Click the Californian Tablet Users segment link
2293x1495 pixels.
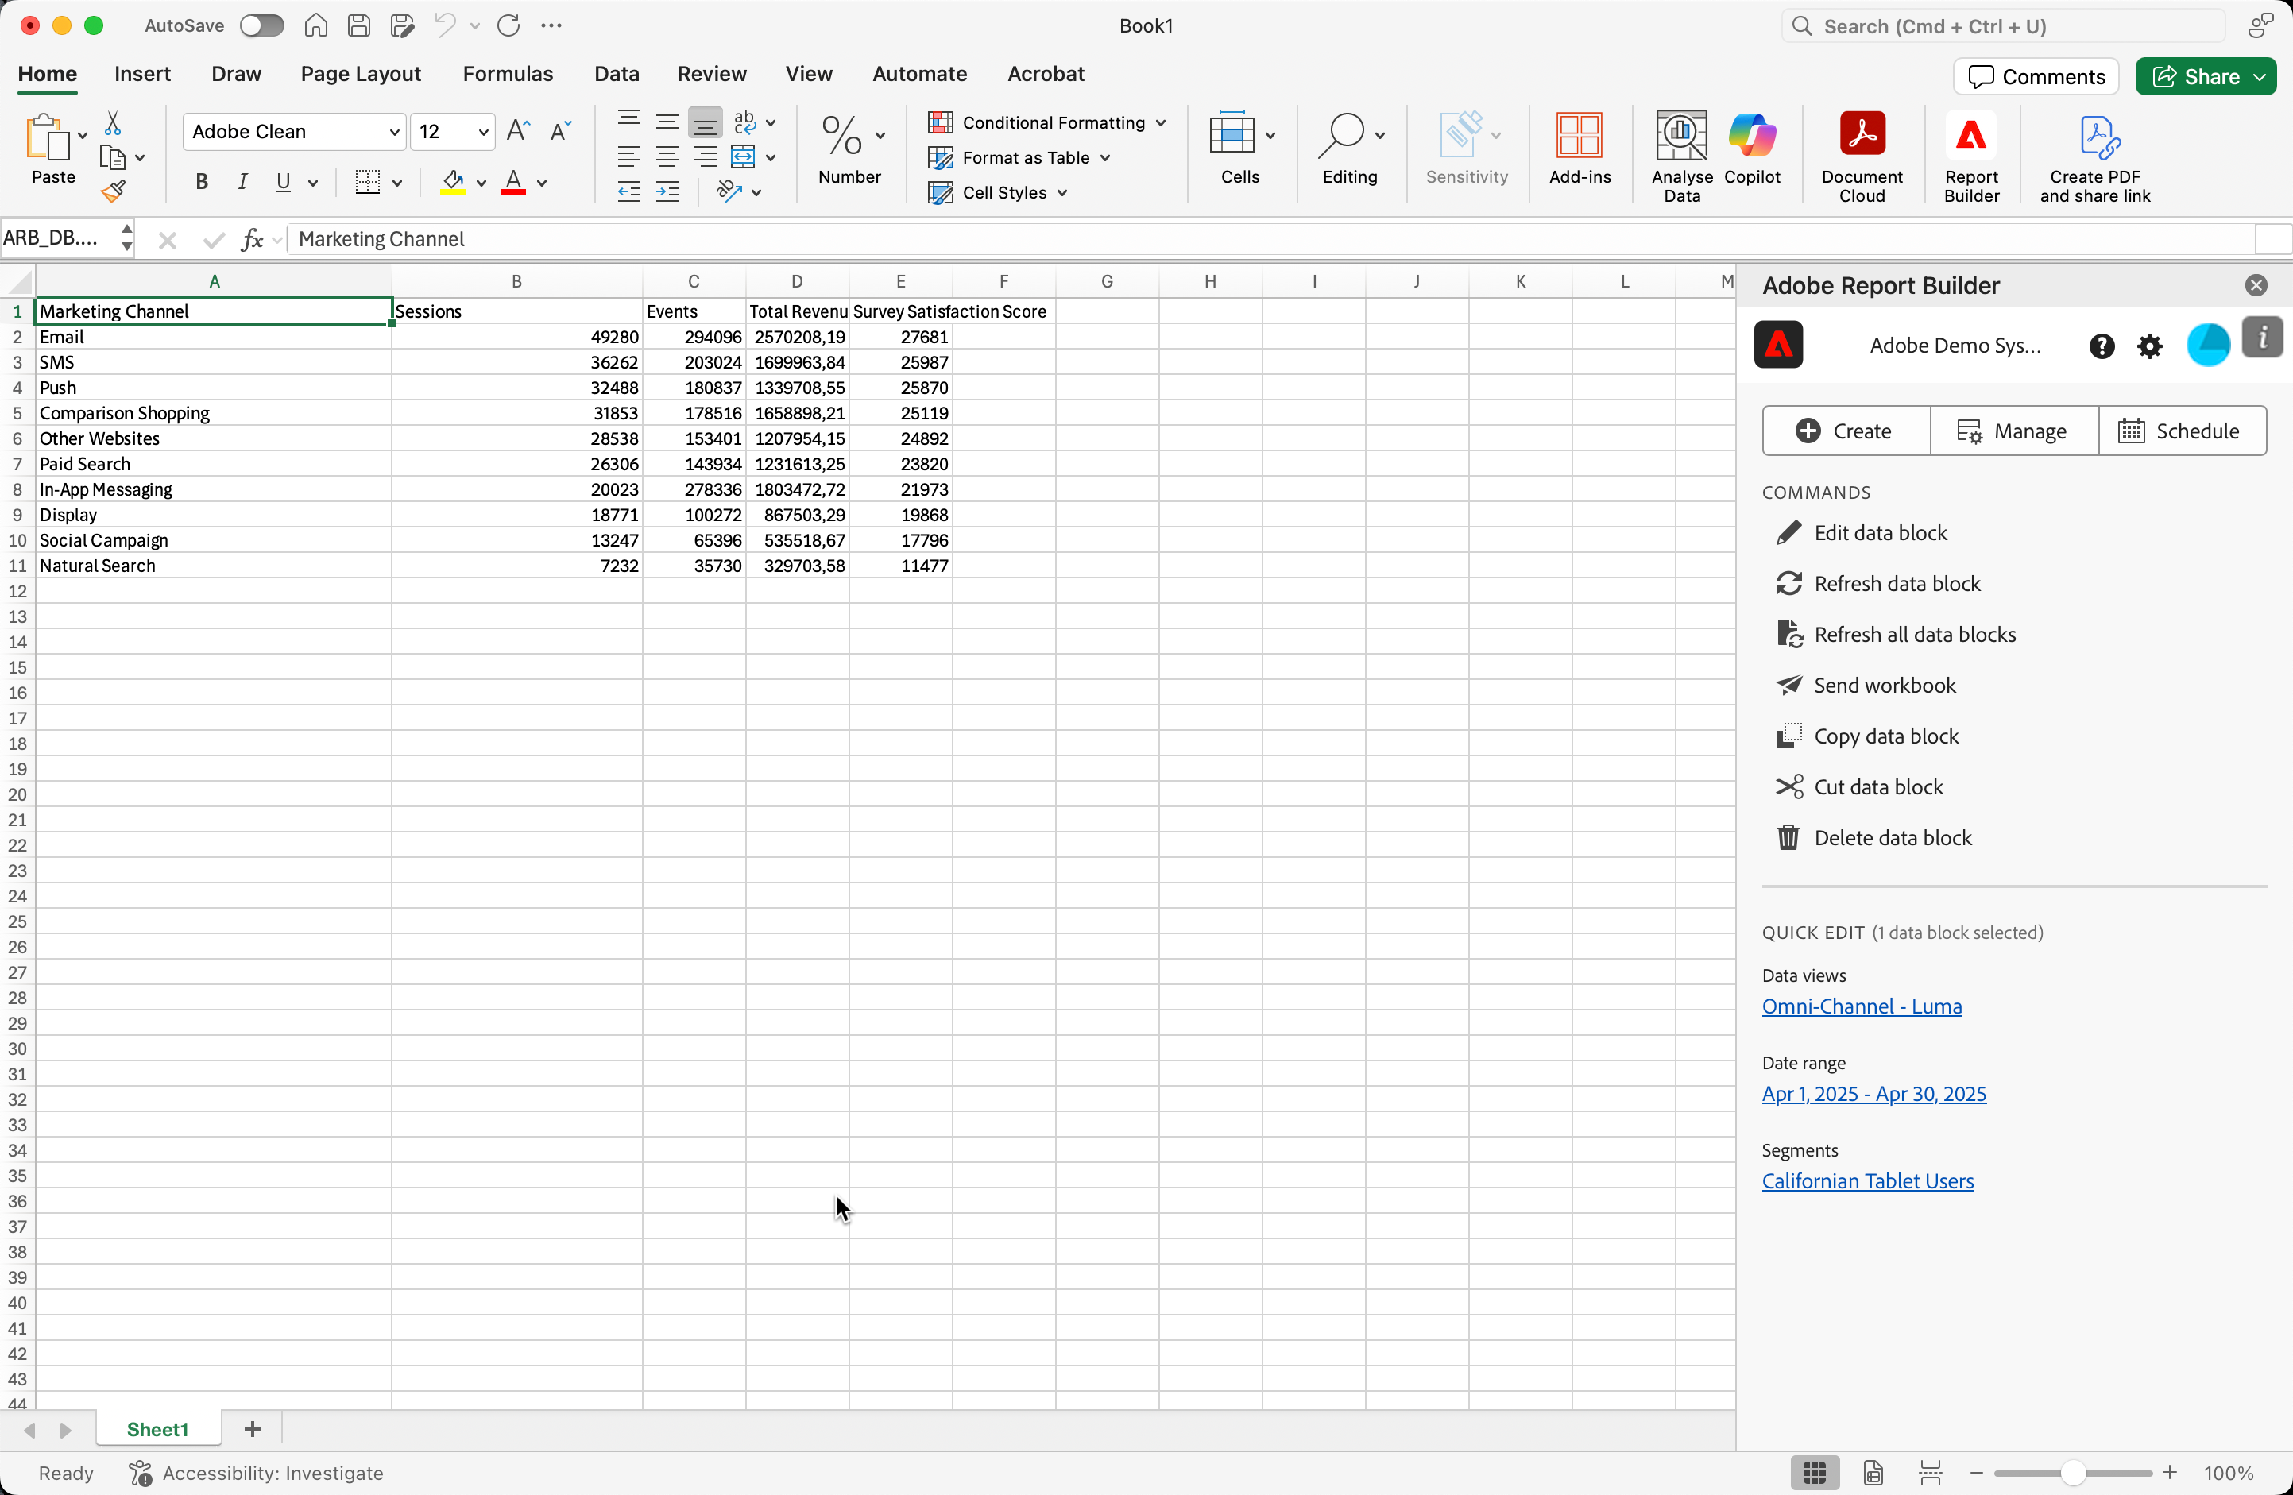pos(1867,1181)
